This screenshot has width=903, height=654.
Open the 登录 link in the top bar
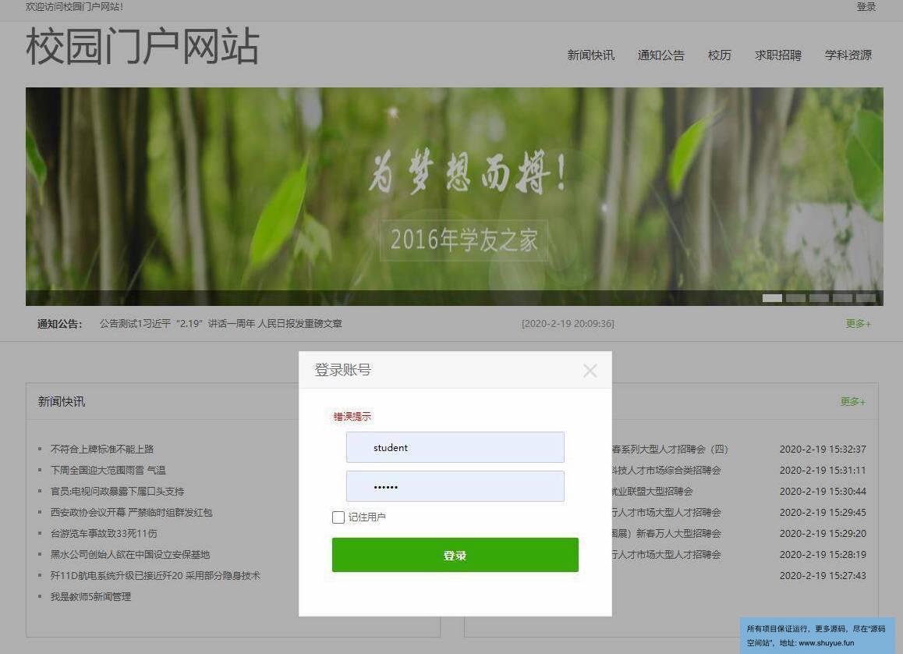coord(866,7)
